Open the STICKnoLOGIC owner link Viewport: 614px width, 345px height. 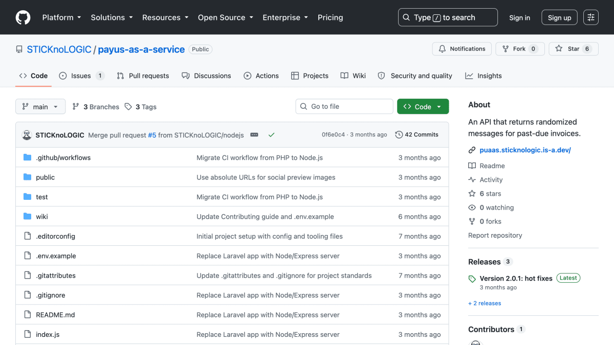(x=59, y=50)
